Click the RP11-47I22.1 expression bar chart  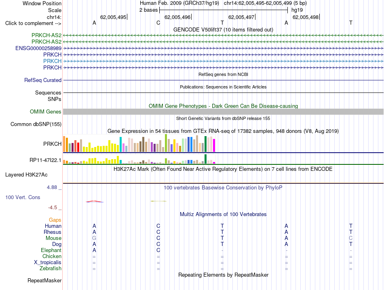pyautogui.click(x=139, y=159)
